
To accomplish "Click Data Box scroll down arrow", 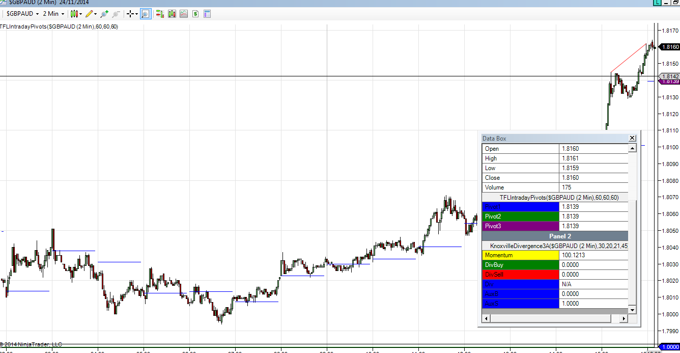I will 632,310.
